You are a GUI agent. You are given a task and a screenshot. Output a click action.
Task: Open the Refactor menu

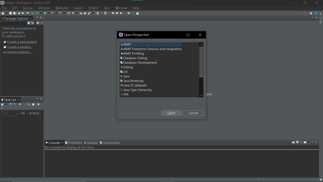coord(44,8)
